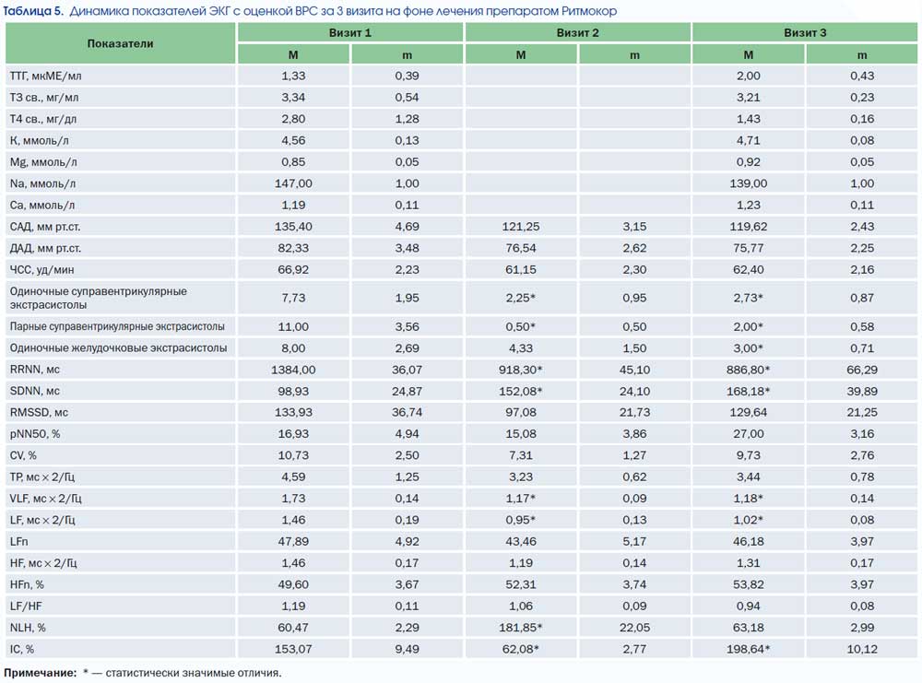Image resolution: width=922 pixels, height=683 pixels.
Task: Click the RMSSD, мс row label
Action: click(x=39, y=413)
